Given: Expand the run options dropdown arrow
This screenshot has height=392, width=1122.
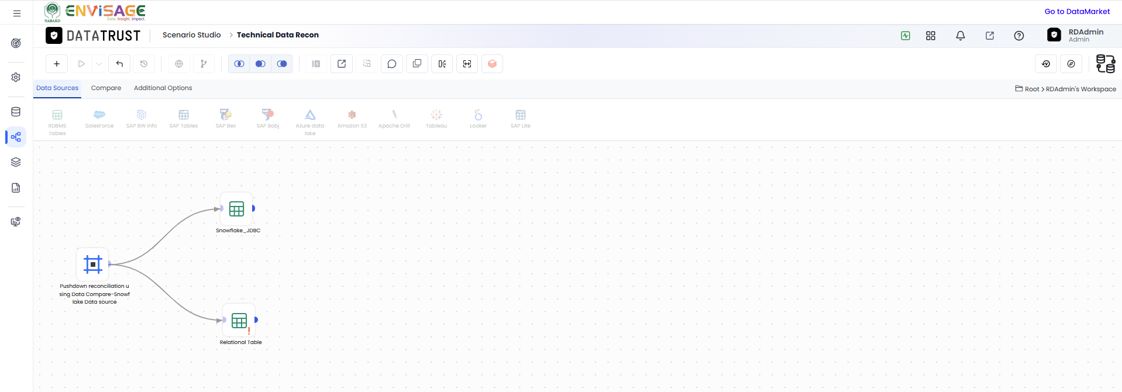Looking at the screenshot, I should pos(99,64).
